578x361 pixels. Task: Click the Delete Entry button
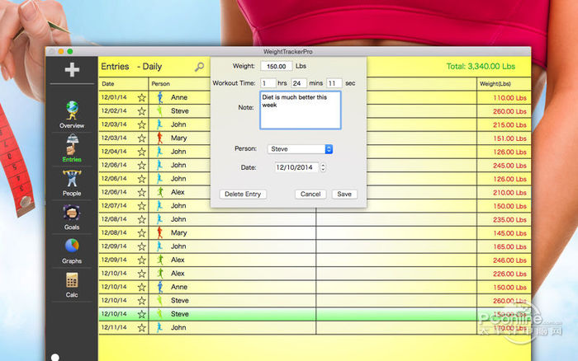(243, 195)
